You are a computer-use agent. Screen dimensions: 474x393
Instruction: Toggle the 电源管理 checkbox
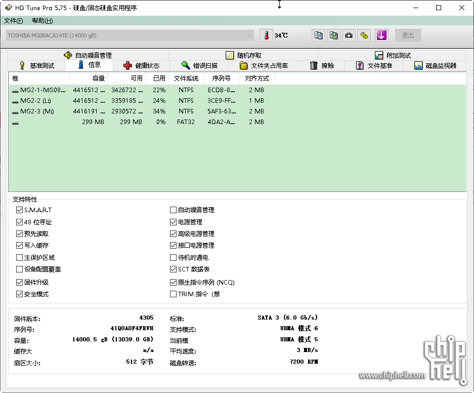pos(173,222)
